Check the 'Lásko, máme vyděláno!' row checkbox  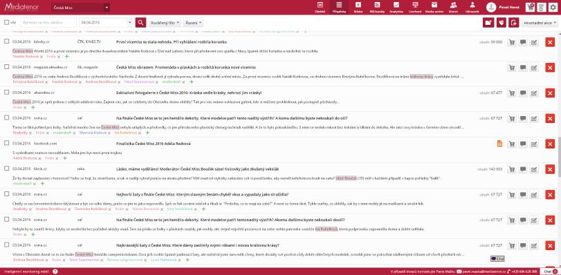[x=6, y=169]
